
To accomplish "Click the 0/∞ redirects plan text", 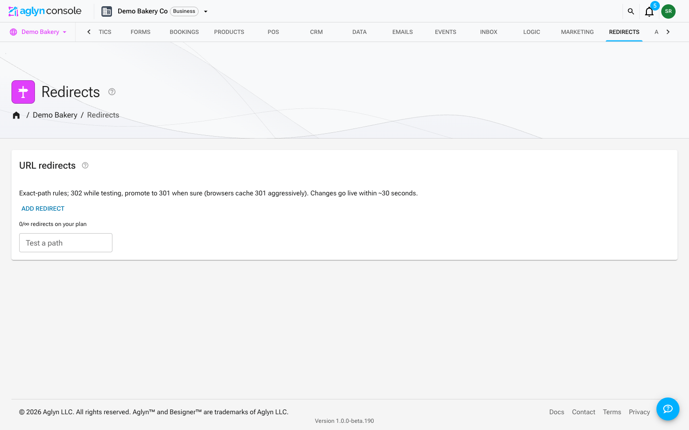I will (53, 224).
